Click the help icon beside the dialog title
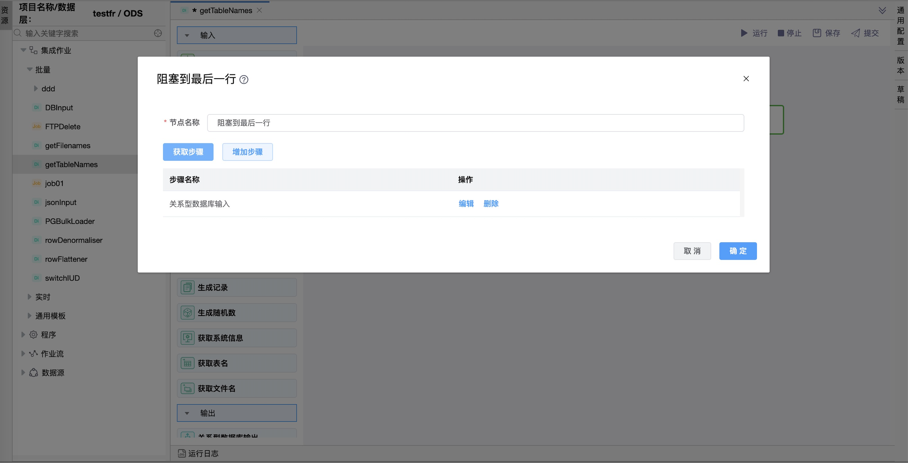Screen dimensions: 908x463 pos(244,80)
